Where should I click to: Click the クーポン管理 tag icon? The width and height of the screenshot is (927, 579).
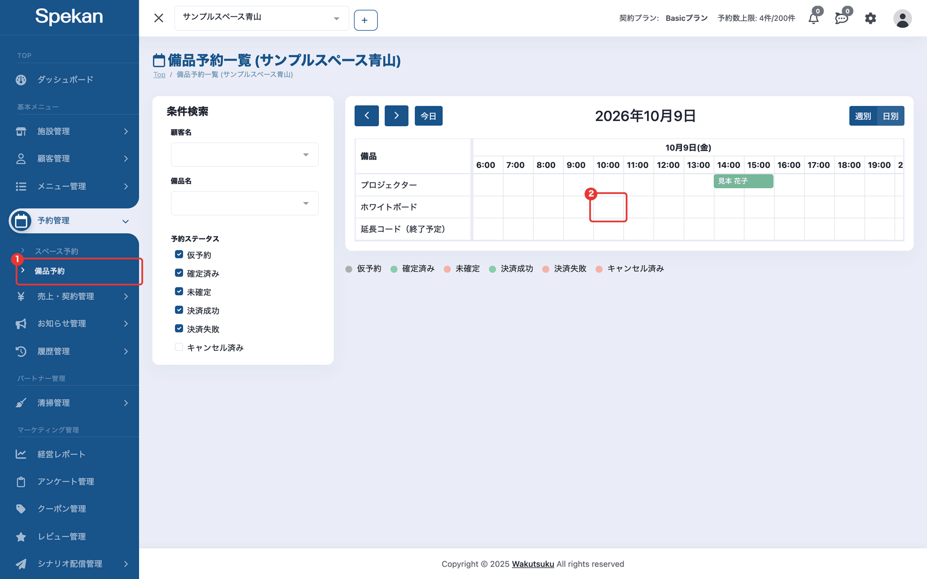coord(21,509)
